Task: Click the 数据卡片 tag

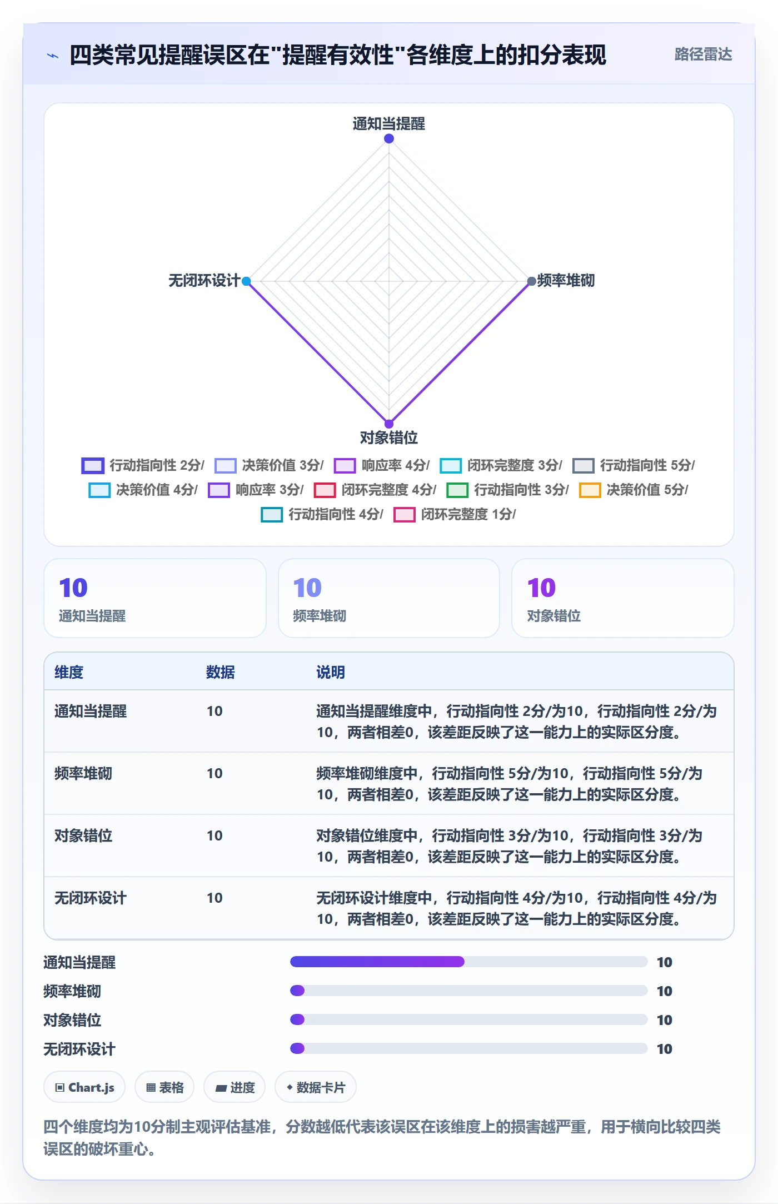Action: tap(316, 1087)
